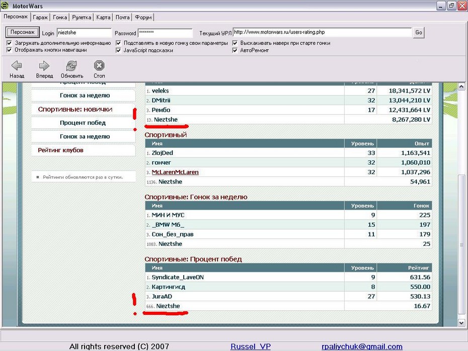Open the Russel_VP link in footer
Viewport: 468px width, 351px height.
click(251, 346)
